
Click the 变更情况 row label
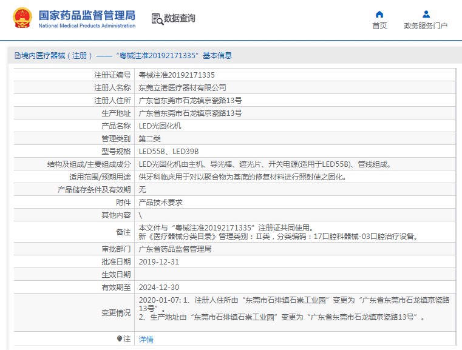pos(116,312)
